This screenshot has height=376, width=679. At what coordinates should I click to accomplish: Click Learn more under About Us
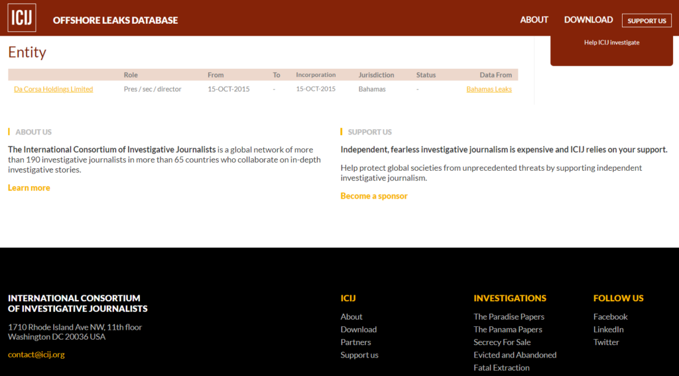coord(29,188)
